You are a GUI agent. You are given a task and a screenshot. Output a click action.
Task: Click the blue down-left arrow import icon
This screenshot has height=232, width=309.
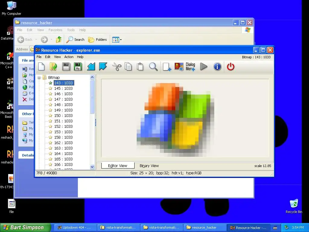pyautogui.click(x=91, y=66)
